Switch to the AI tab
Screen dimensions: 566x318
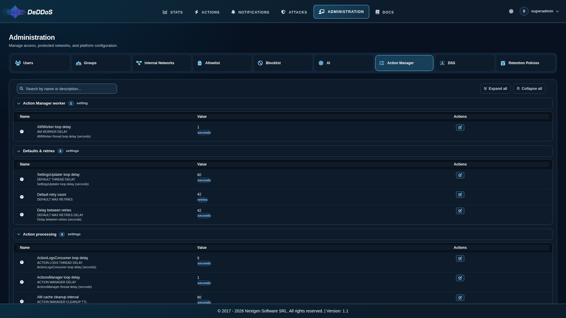coord(344,63)
